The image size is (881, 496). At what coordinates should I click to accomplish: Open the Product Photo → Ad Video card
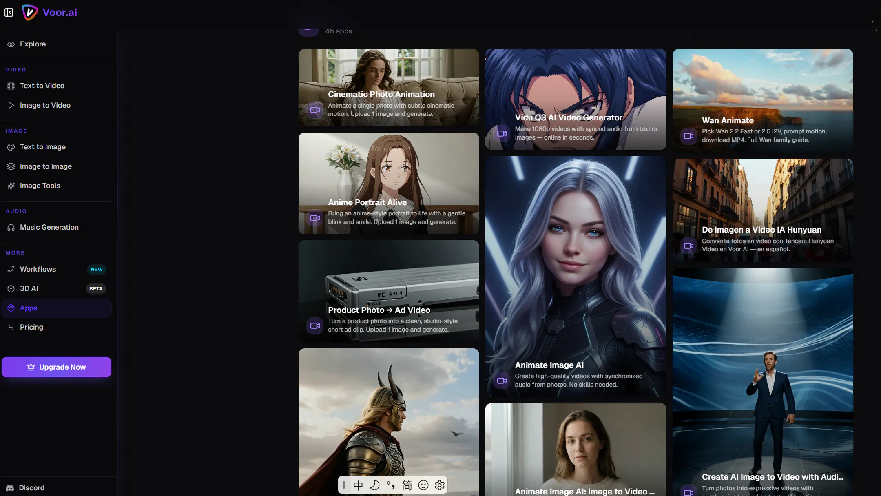point(389,291)
